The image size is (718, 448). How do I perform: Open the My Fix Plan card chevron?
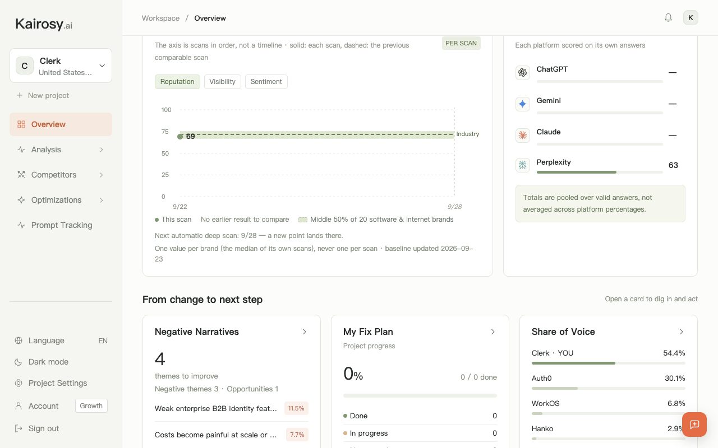(493, 332)
